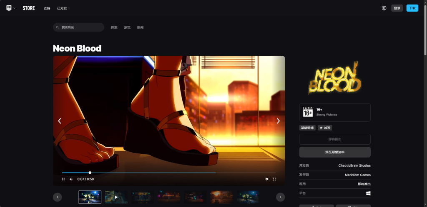427x207 pixels.
Task: Click the Epic Games logo
Action: pos(9,8)
